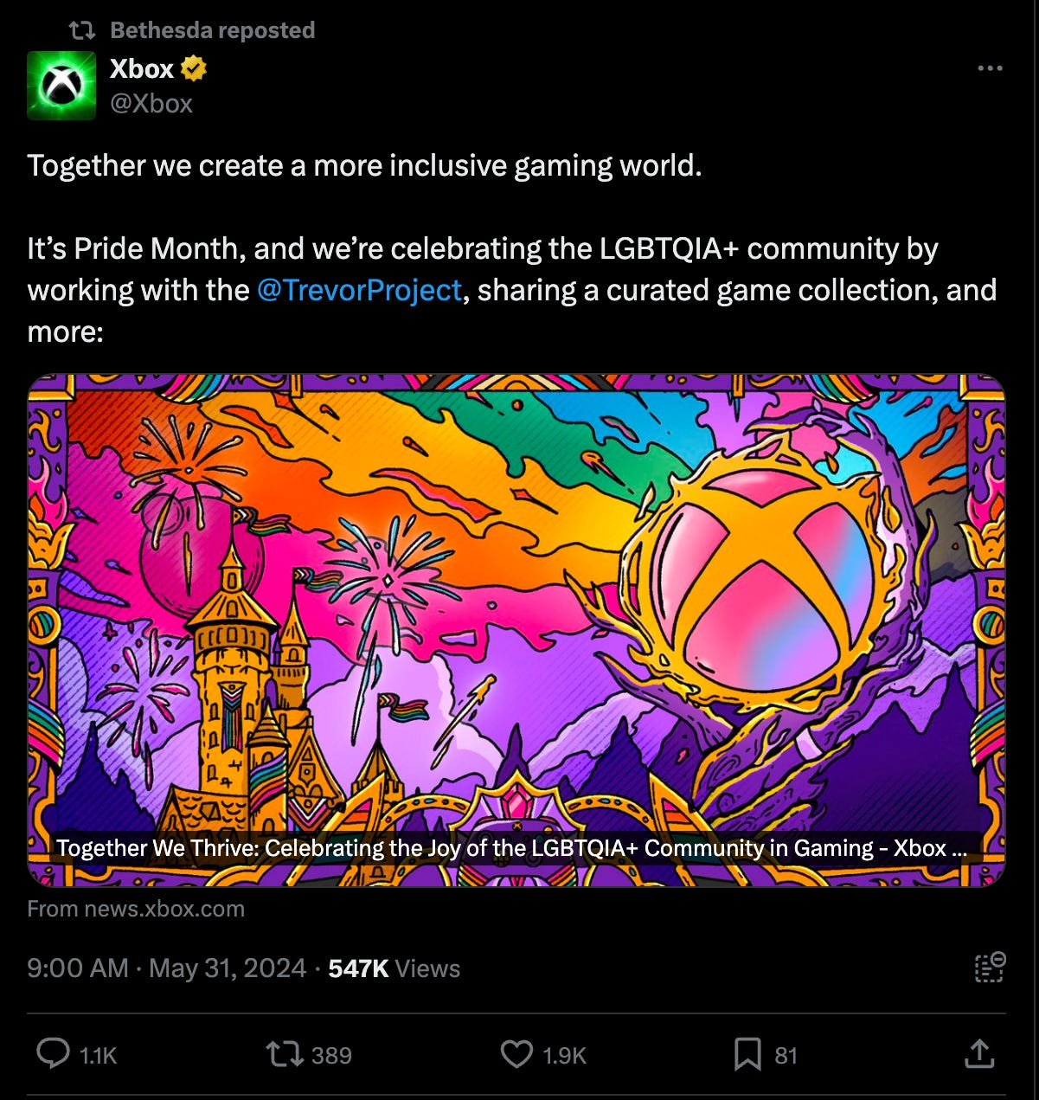
Task: Click the gold verified badge
Action: pos(195,68)
